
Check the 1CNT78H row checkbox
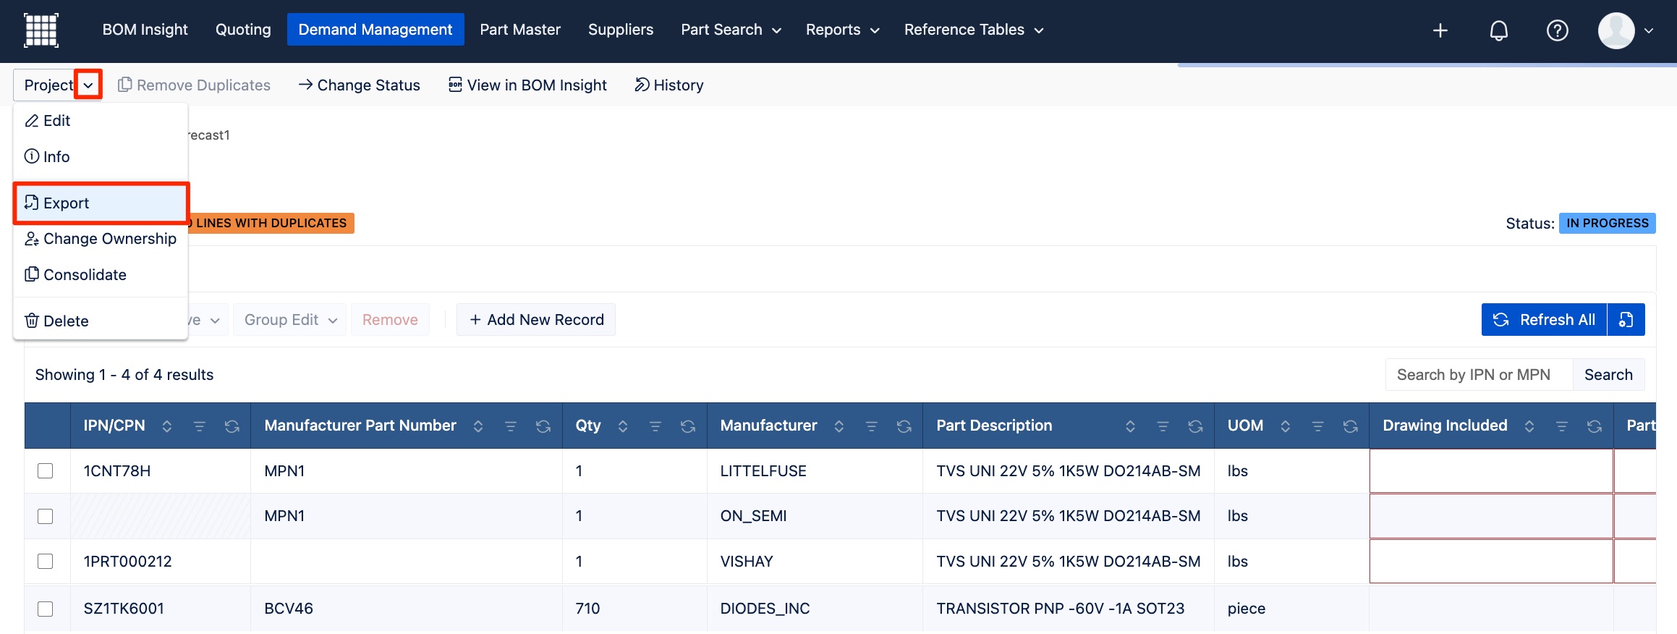pyautogui.click(x=45, y=470)
